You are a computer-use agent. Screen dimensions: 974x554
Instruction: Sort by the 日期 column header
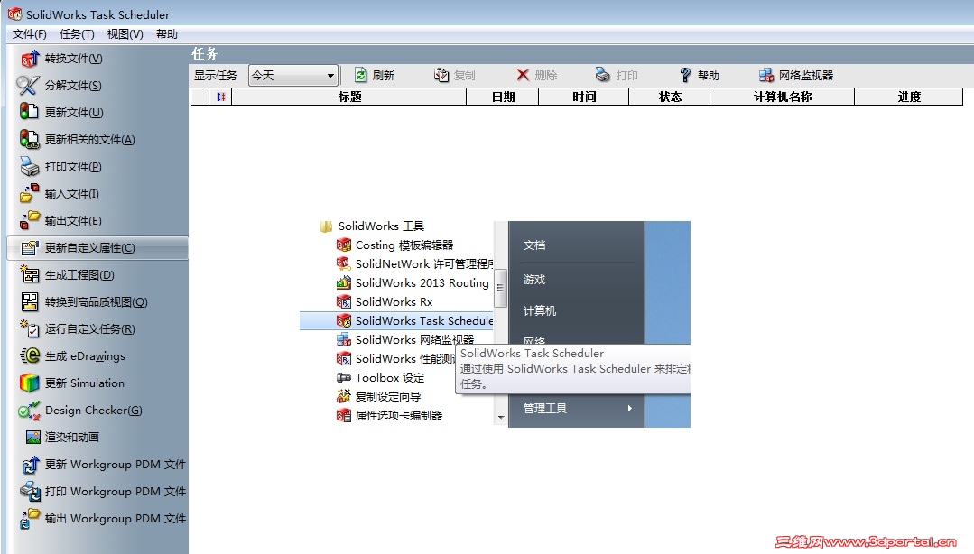[503, 97]
